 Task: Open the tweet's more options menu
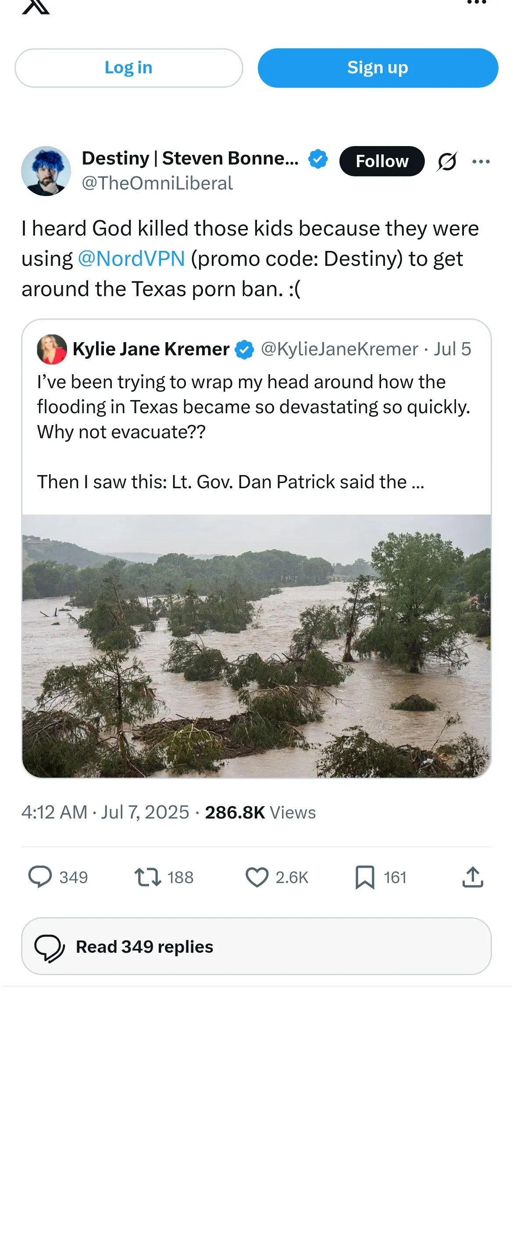click(481, 161)
